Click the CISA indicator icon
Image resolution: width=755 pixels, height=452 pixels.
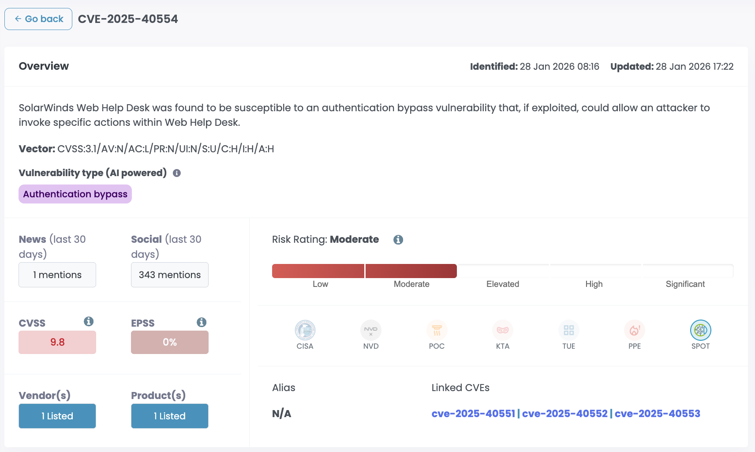[305, 330]
